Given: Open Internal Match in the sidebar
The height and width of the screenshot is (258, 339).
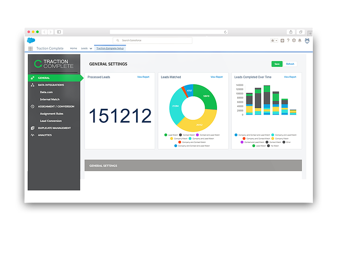Looking at the screenshot, I should point(50,99).
